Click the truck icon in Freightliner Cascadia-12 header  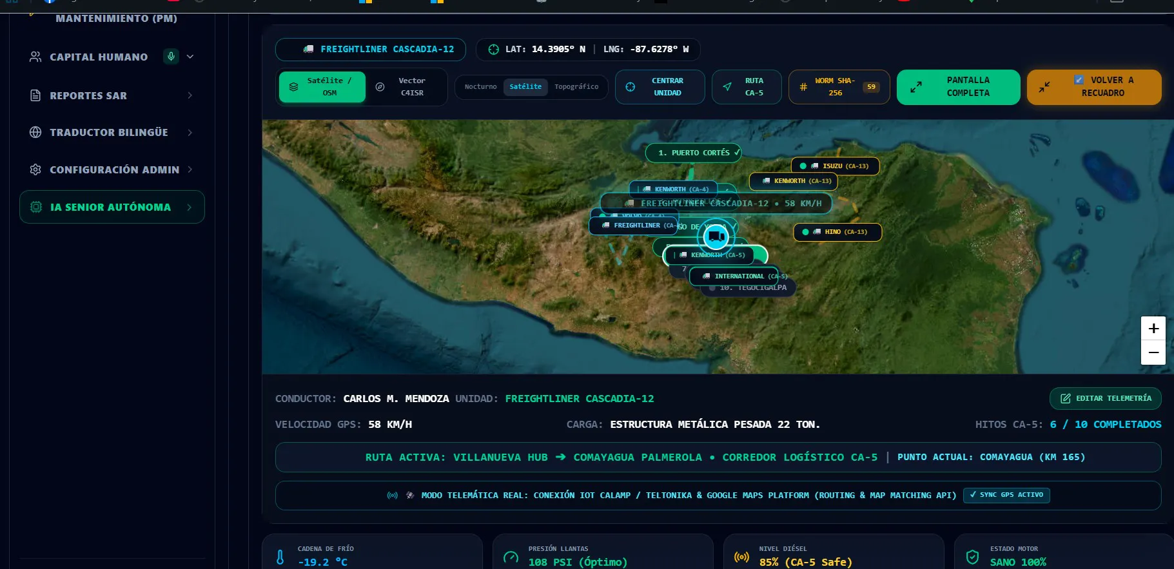click(x=308, y=49)
